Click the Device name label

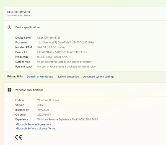pyautogui.click(x=23, y=37)
